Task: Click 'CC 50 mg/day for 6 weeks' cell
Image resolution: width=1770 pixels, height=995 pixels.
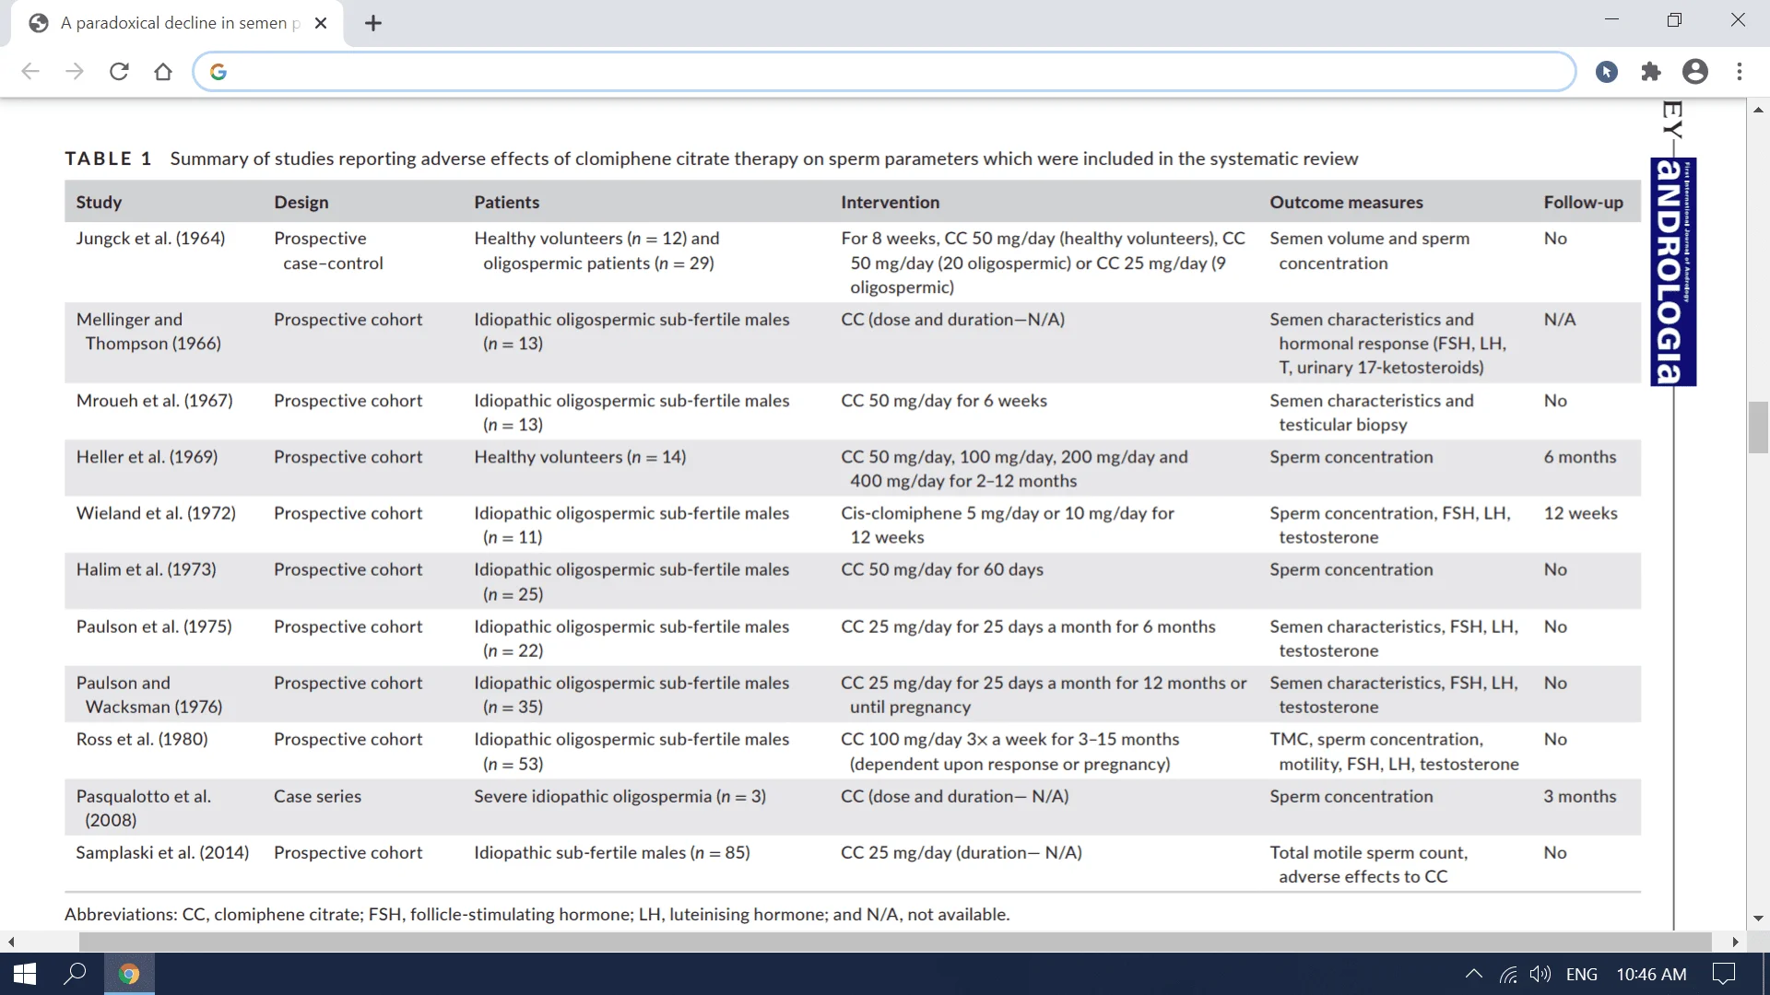Action: (x=944, y=400)
